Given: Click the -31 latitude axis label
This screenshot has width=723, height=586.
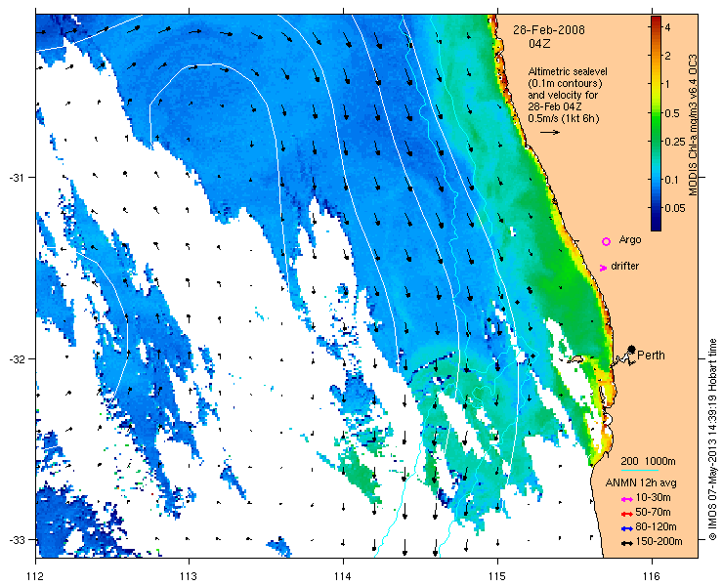Looking at the screenshot, I should pos(19,178).
